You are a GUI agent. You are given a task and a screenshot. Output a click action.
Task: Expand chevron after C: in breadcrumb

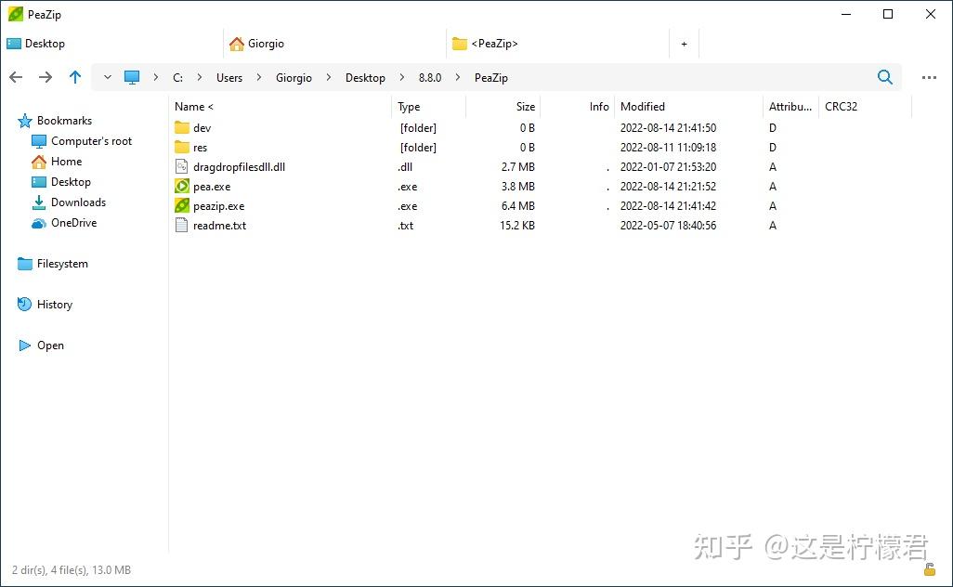[x=200, y=77]
